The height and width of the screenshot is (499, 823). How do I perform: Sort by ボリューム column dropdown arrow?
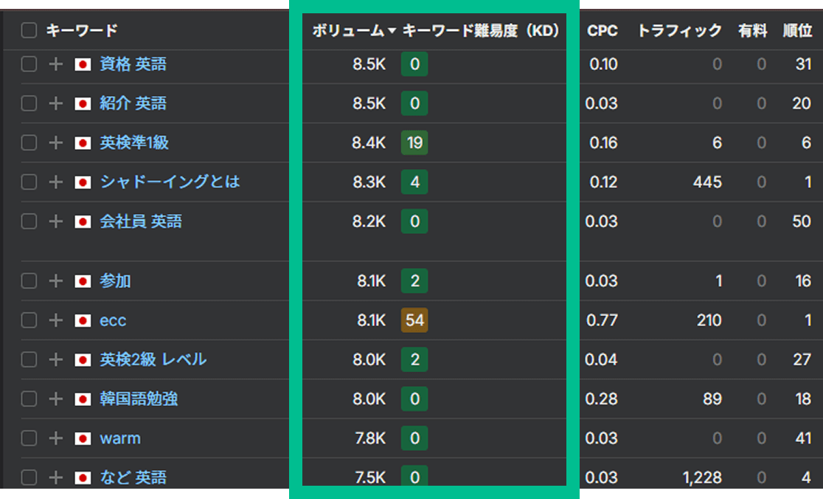392,31
